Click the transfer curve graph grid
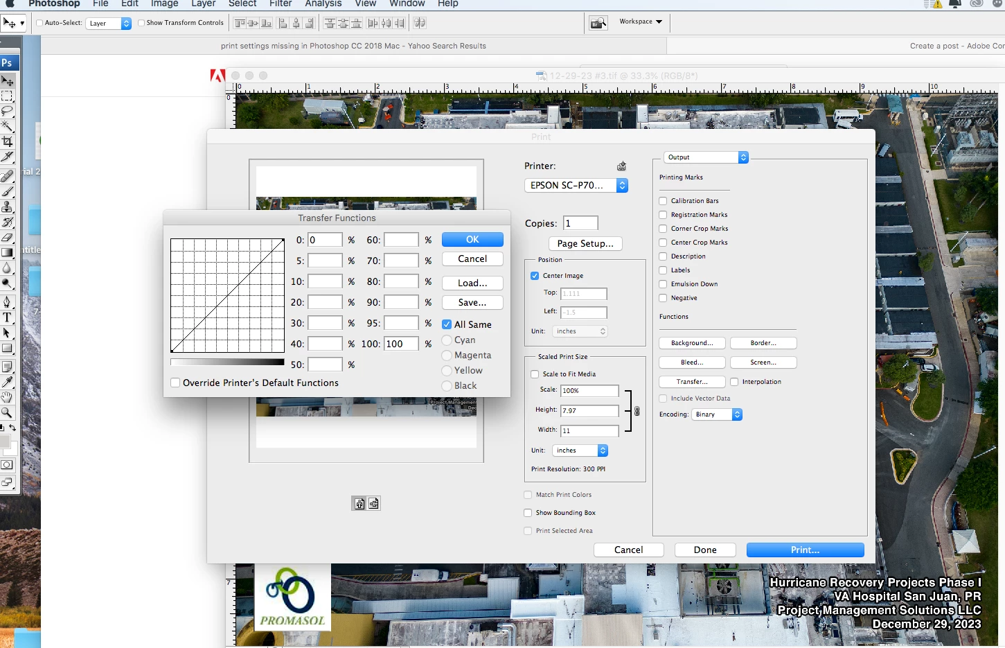The width and height of the screenshot is (1005, 648). pos(227,295)
